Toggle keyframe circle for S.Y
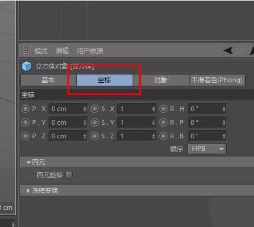The image size is (254, 227). pyautogui.click(x=95, y=122)
